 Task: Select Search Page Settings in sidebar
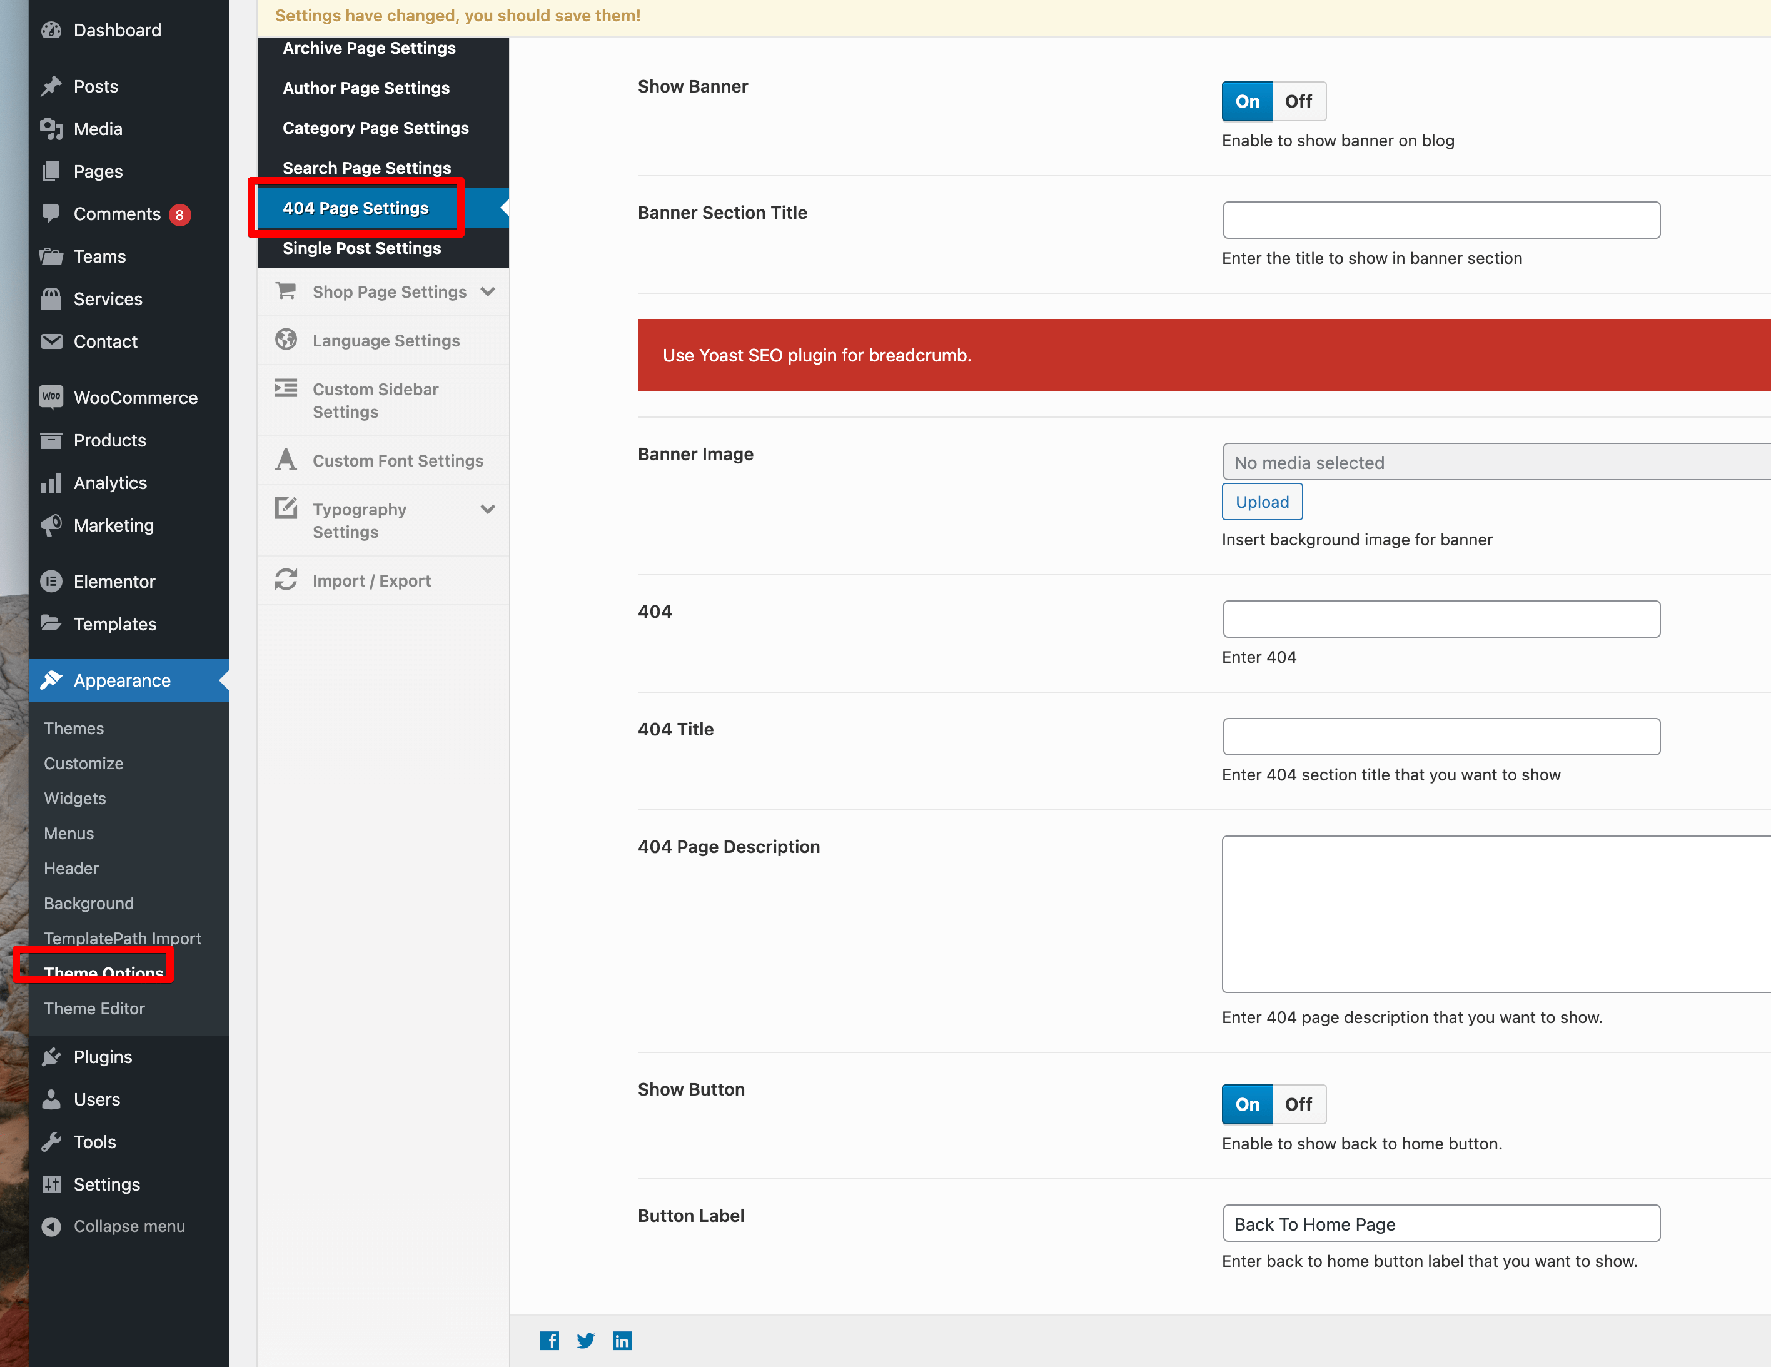coord(366,168)
